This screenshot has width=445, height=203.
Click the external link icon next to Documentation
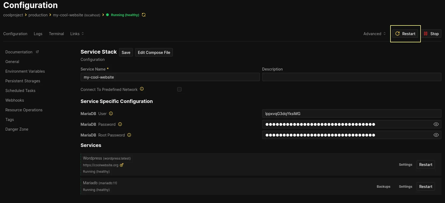(x=37, y=52)
